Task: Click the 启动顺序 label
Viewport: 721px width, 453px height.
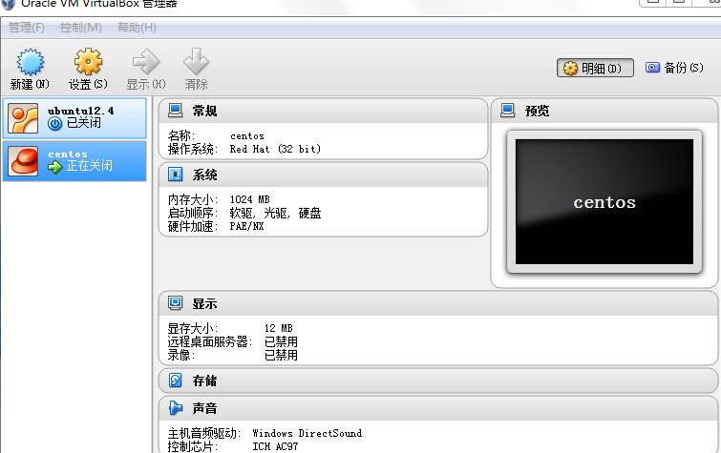Action: pyautogui.click(x=192, y=214)
